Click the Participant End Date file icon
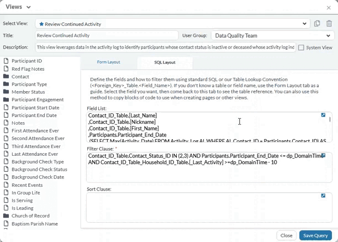The image size is (338, 242). 6,115
